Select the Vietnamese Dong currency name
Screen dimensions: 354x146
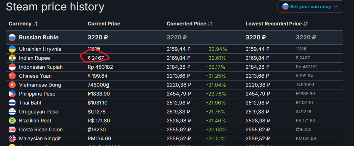[x=40, y=85]
